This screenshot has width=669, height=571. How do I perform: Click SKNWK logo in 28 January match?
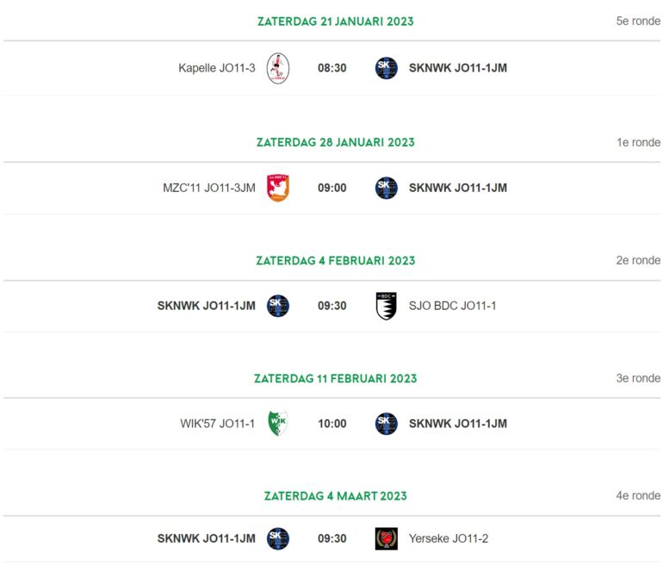coord(386,188)
